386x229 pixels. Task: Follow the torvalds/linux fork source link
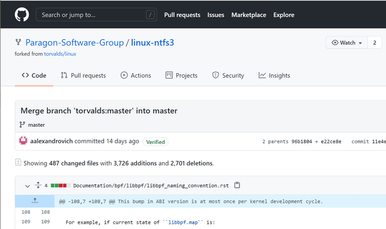point(60,54)
